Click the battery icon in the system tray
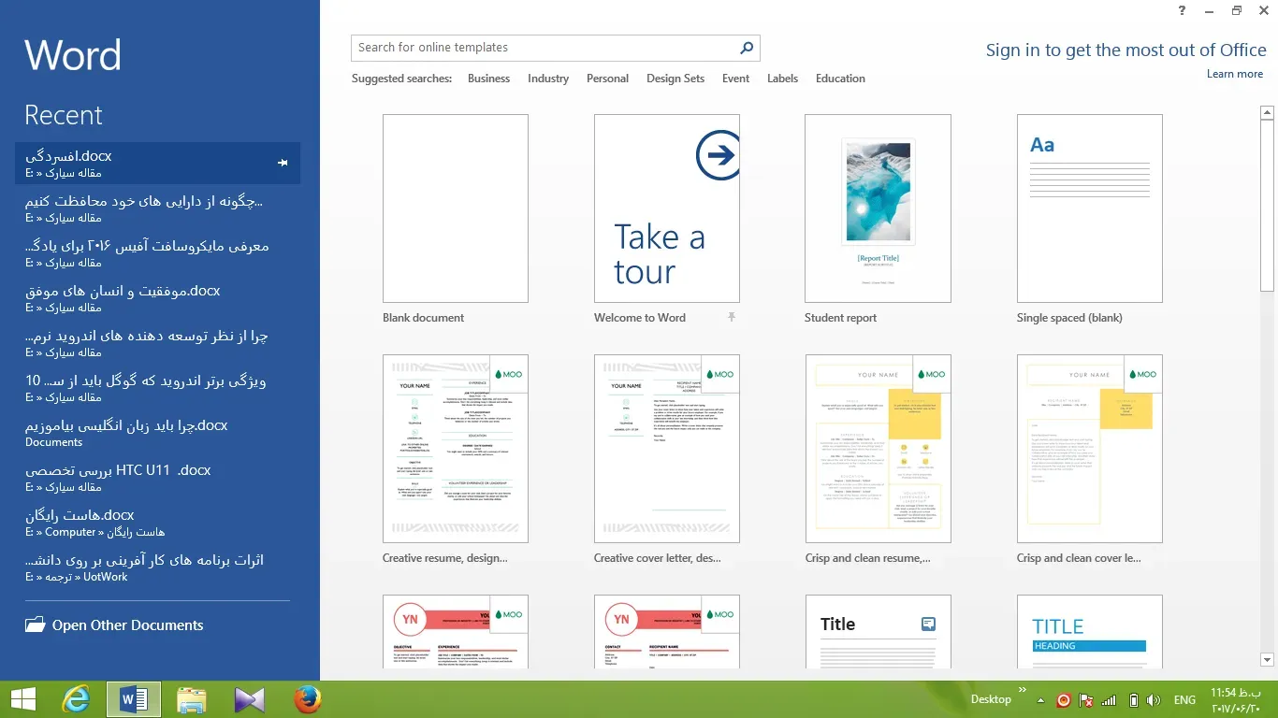The width and height of the screenshot is (1278, 718). click(x=1133, y=700)
